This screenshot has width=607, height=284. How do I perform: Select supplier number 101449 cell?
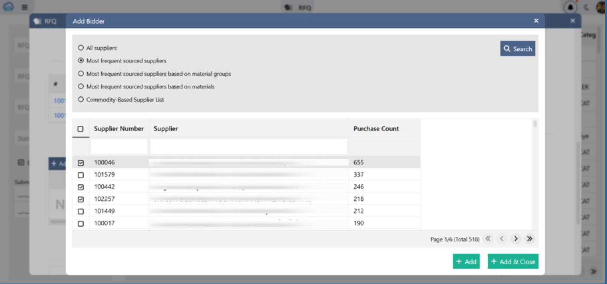(104, 211)
